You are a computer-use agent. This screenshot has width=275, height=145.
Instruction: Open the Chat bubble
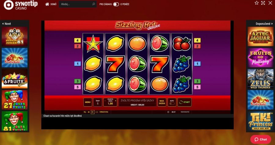point(261,139)
